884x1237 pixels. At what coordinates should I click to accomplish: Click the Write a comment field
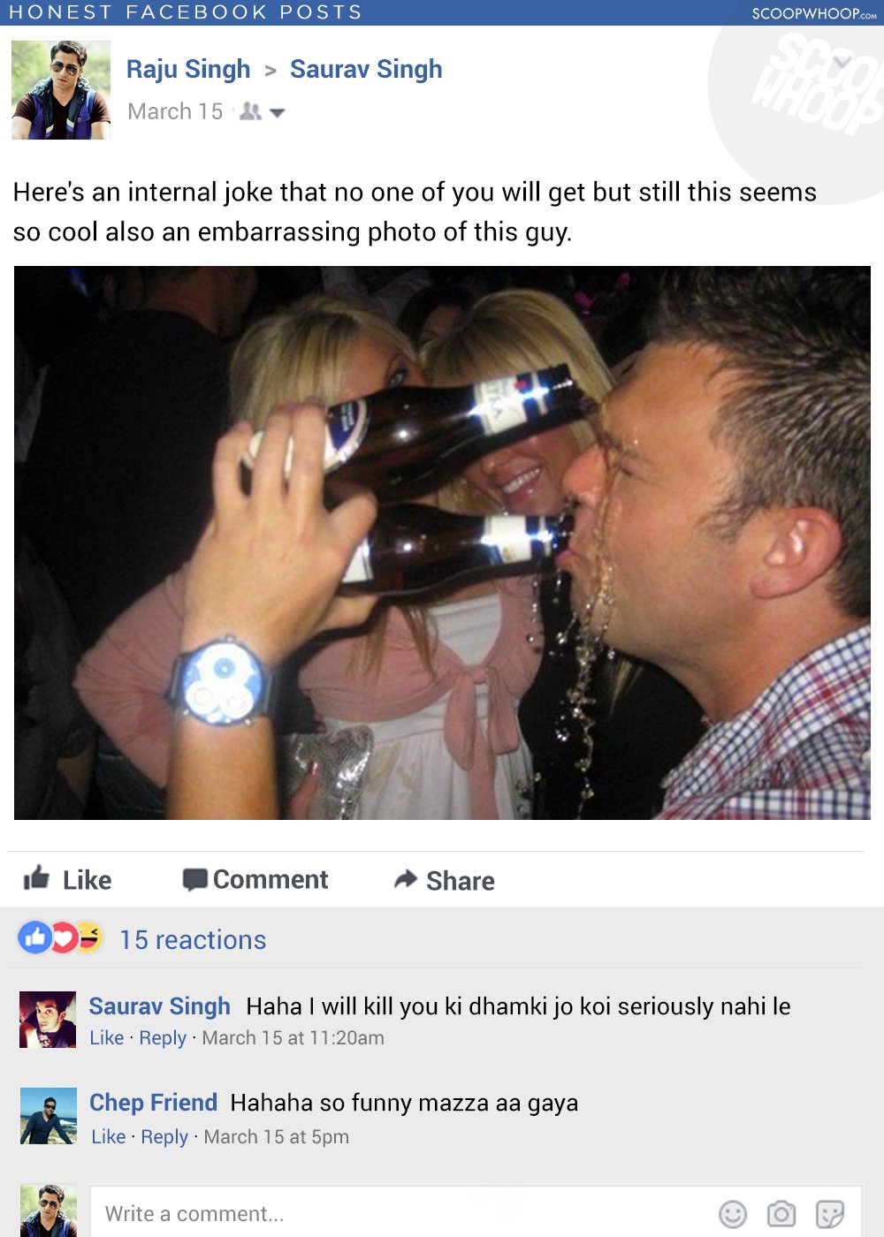point(476,1213)
